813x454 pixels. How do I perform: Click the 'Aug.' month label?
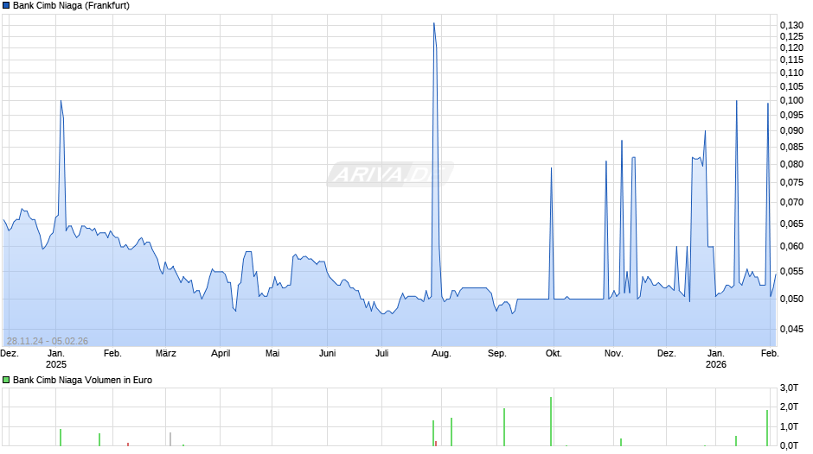point(441,354)
